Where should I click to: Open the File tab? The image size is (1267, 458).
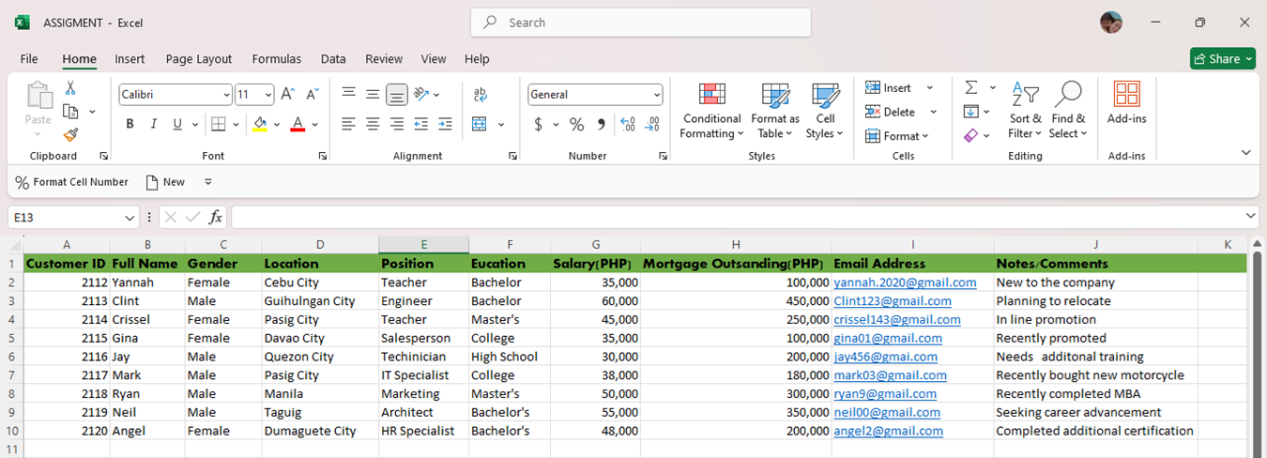click(29, 58)
